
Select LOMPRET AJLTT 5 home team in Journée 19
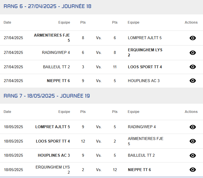tap(53, 127)
